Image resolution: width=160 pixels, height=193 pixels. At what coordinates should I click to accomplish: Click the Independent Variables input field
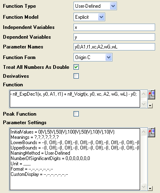tap(114, 27)
